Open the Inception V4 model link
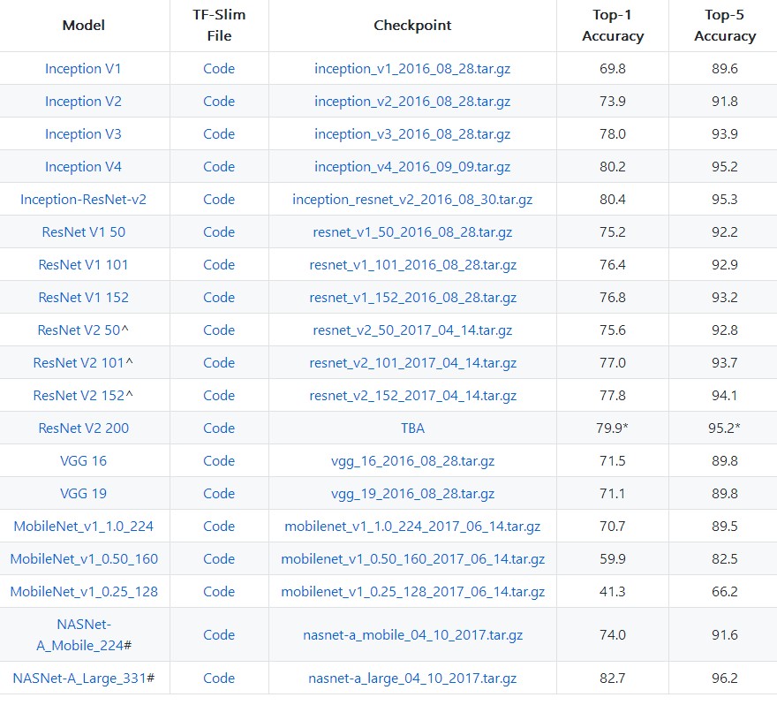777x705 pixels. coord(83,167)
